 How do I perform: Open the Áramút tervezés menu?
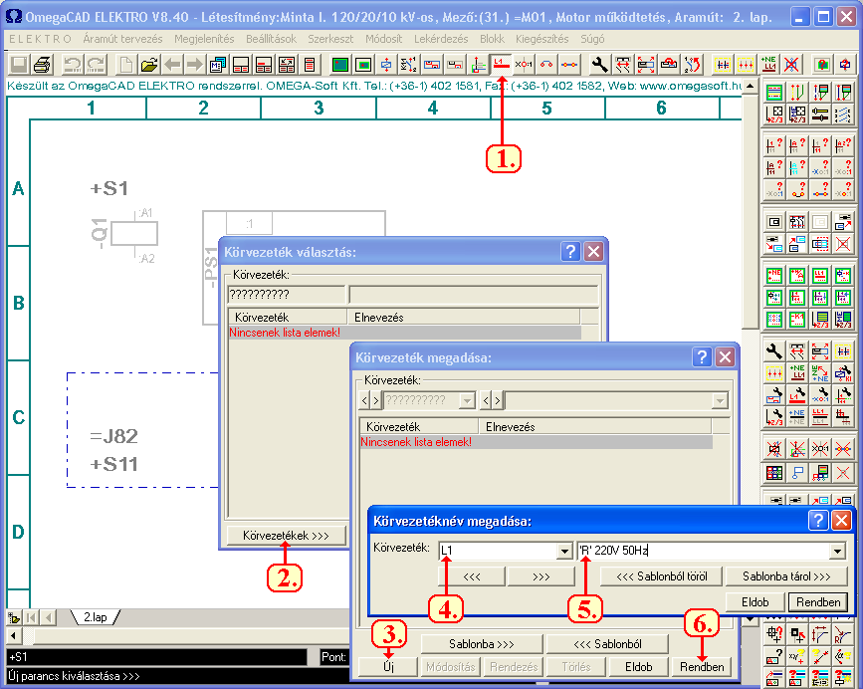(x=122, y=39)
